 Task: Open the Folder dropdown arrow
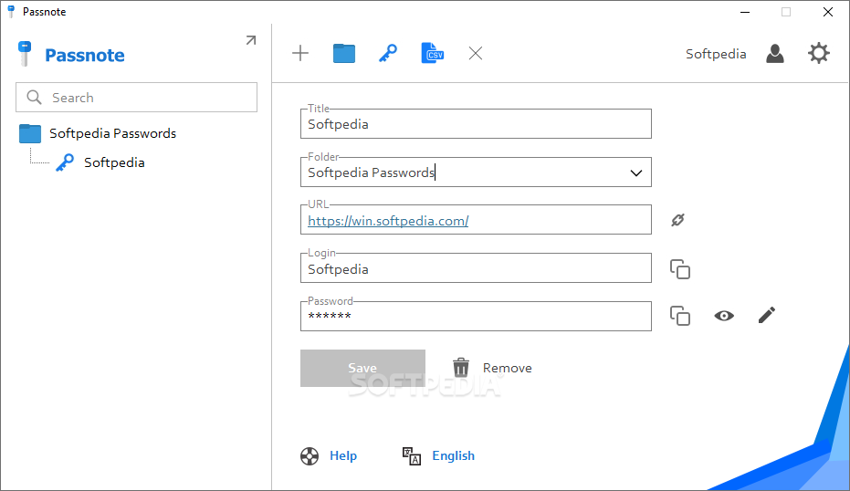pos(635,172)
